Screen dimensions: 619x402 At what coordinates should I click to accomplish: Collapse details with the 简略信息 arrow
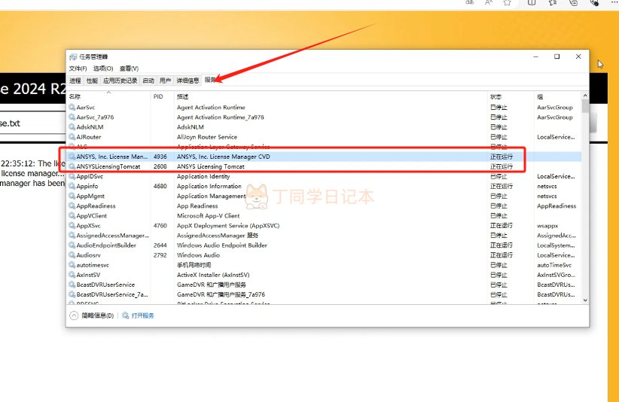[x=74, y=316]
